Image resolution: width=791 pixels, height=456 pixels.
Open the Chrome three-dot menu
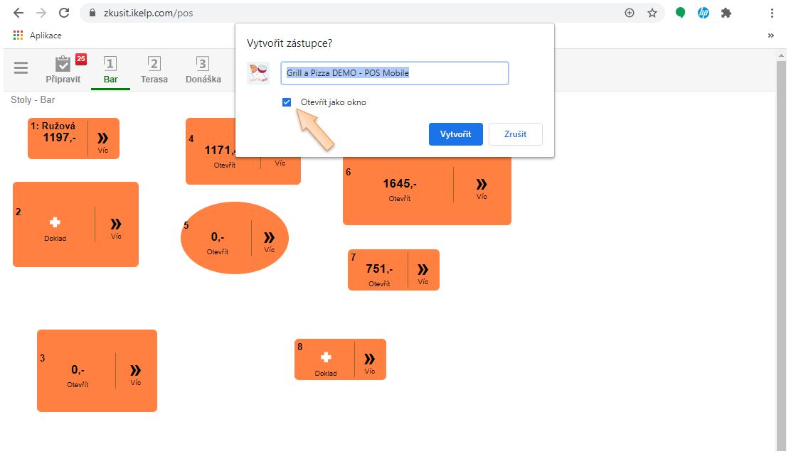(x=772, y=13)
